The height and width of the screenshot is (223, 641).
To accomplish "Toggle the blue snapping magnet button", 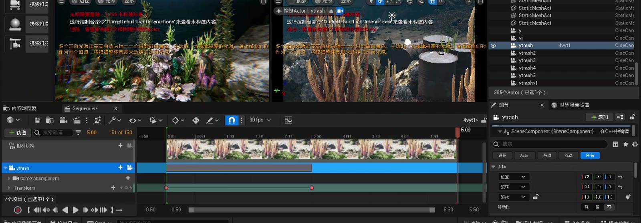I will (232, 120).
